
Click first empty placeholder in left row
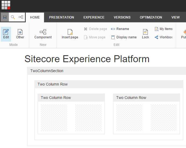point(54,118)
